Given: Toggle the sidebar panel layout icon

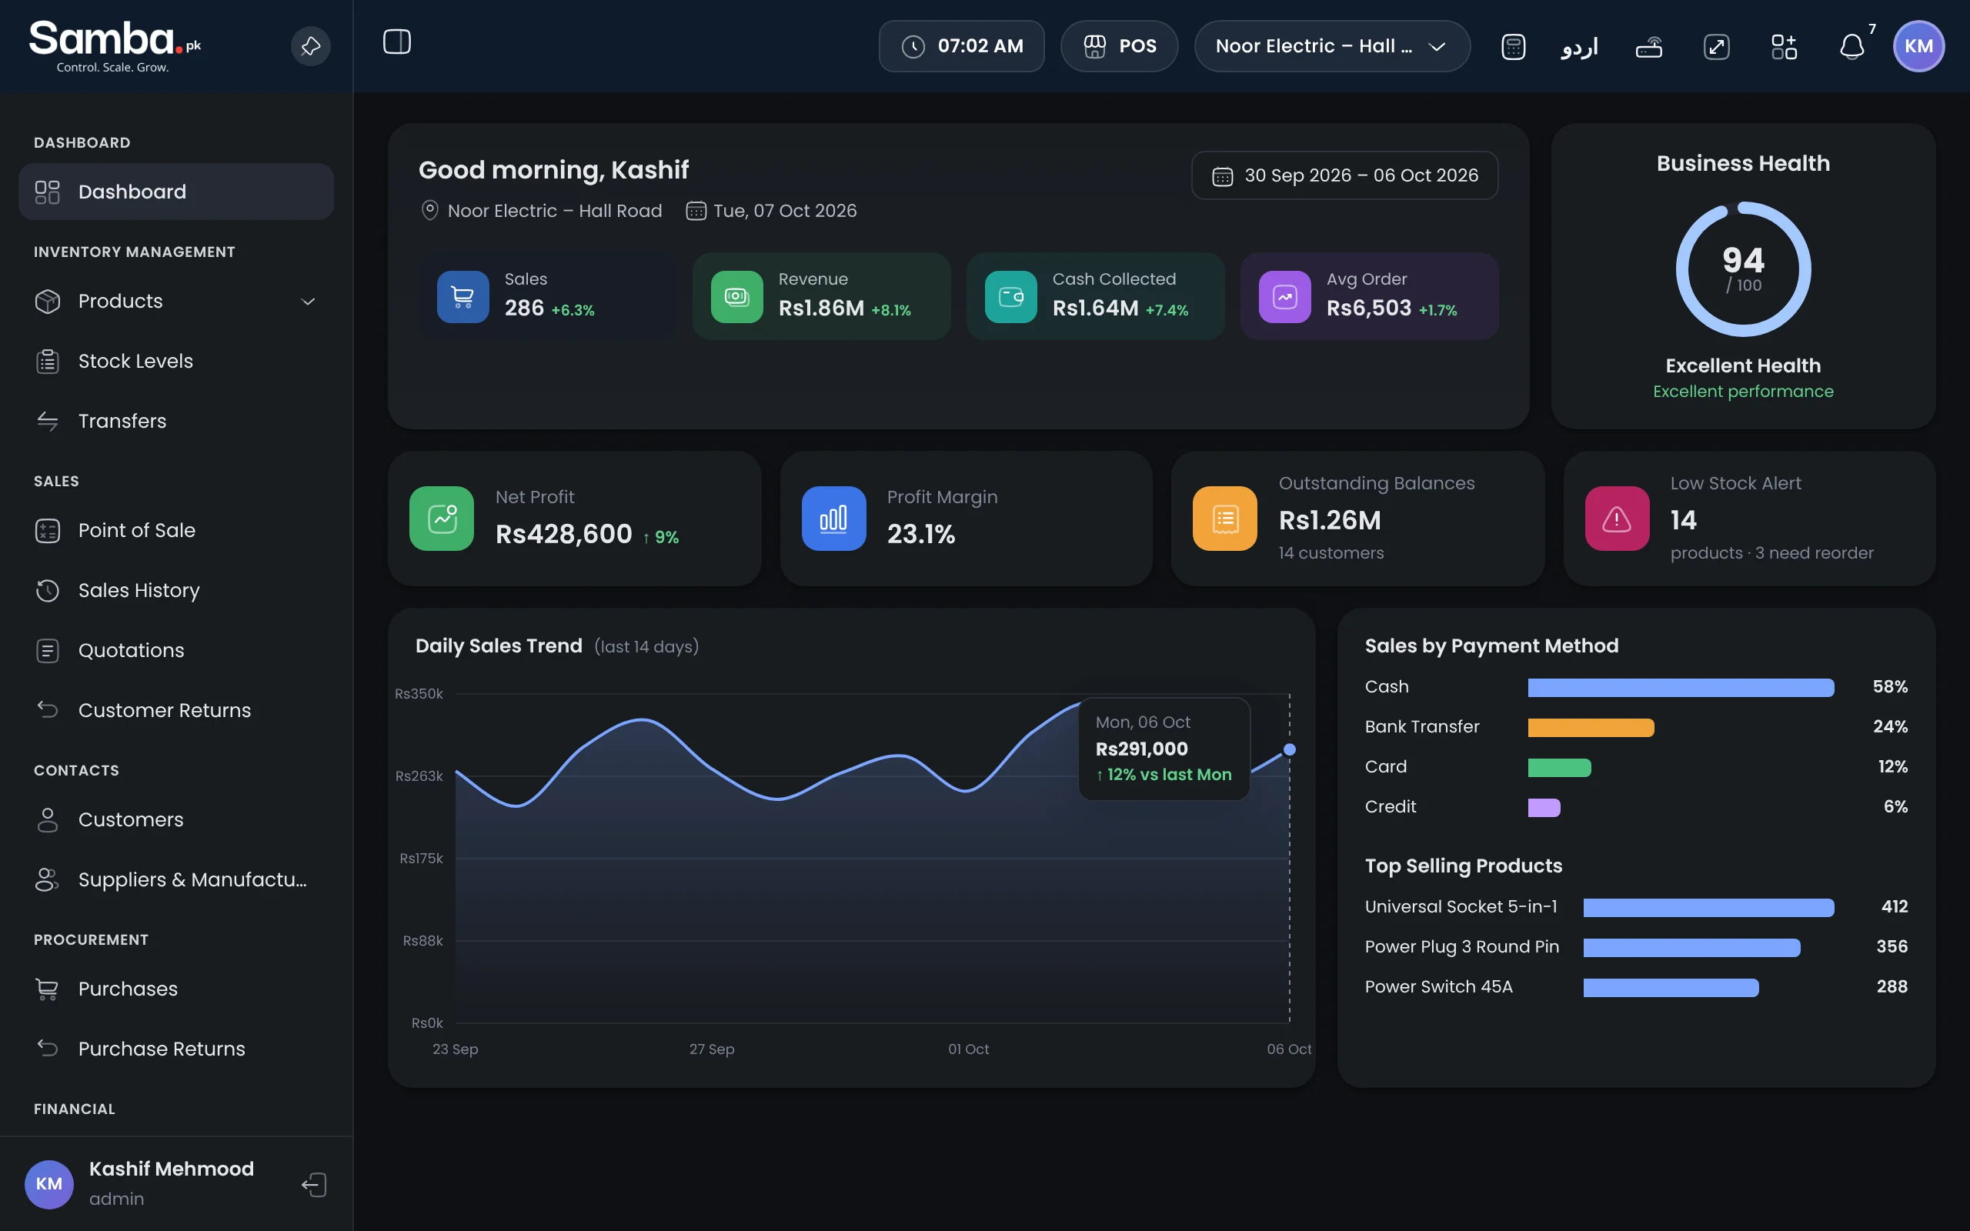Looking at the screenshot, I should point(397,42).
